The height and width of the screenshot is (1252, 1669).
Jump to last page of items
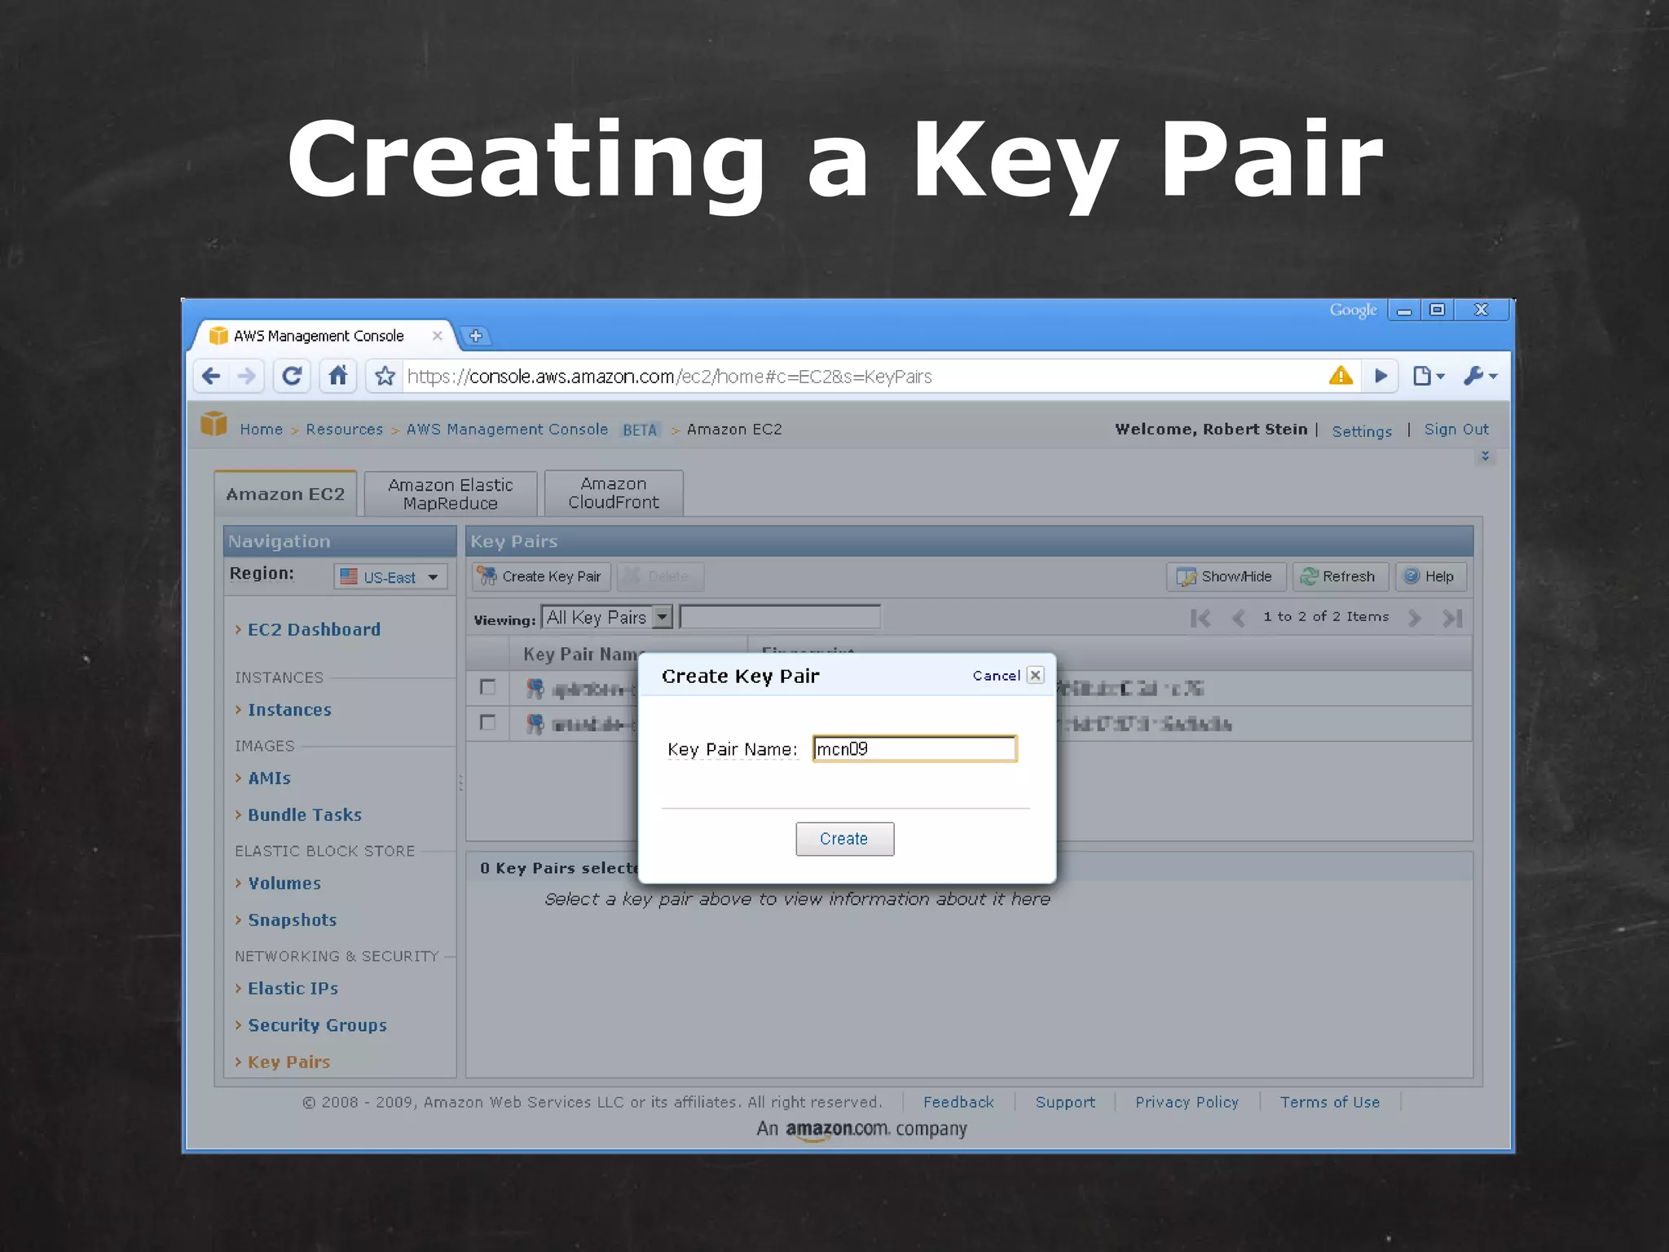click(x=1452, y=618)
